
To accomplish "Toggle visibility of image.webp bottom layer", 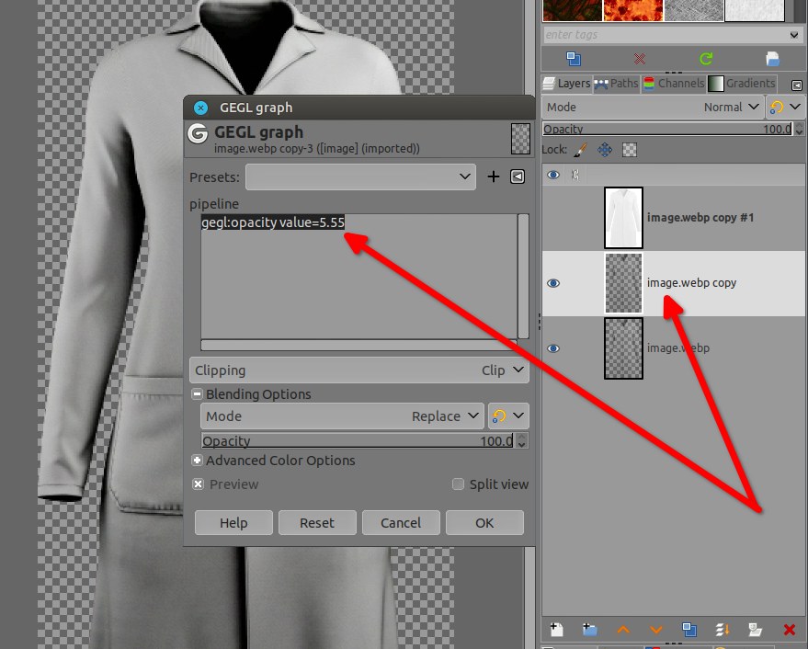I will pyautogui.click(x=553, y=348).
